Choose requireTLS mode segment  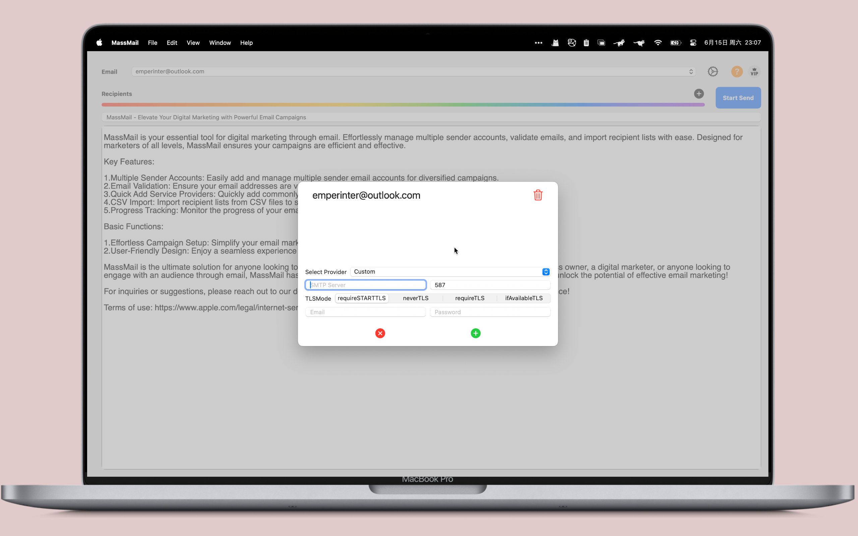(470, 298)
